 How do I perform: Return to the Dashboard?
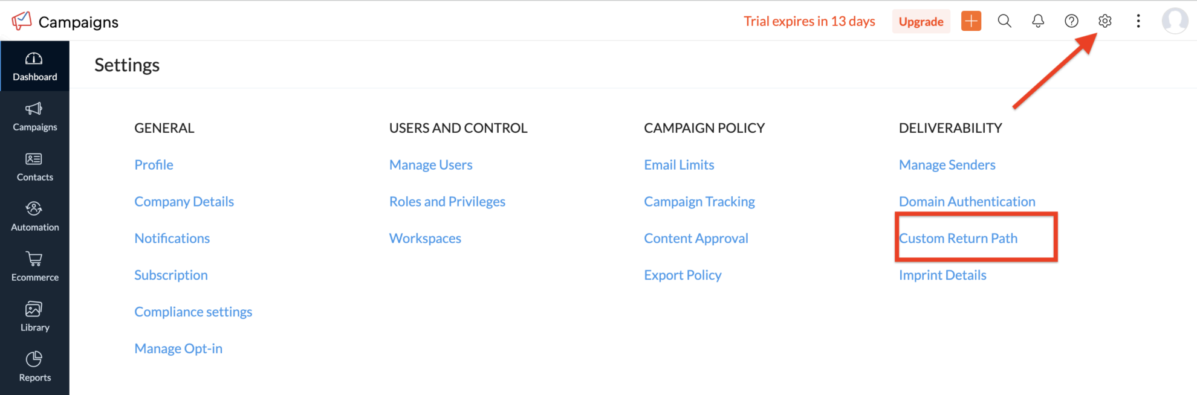click(34, 66)
